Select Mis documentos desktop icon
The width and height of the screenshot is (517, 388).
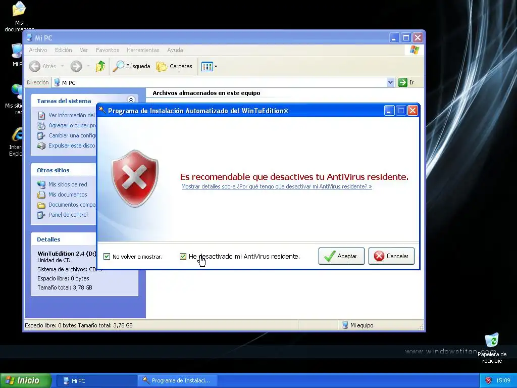19,17
